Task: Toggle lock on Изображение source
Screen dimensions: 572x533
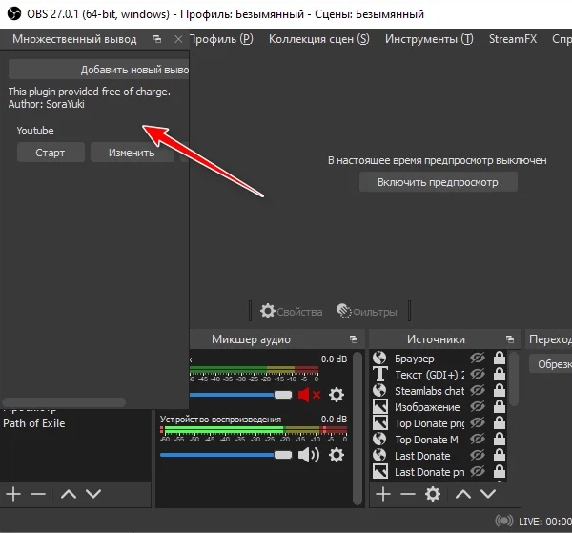Action: click(x=500, y=406)
